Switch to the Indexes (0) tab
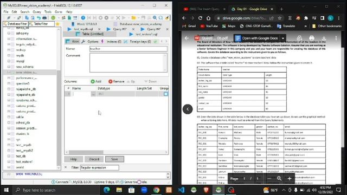Viewport: 347px width, 195px height. point(111,41)
